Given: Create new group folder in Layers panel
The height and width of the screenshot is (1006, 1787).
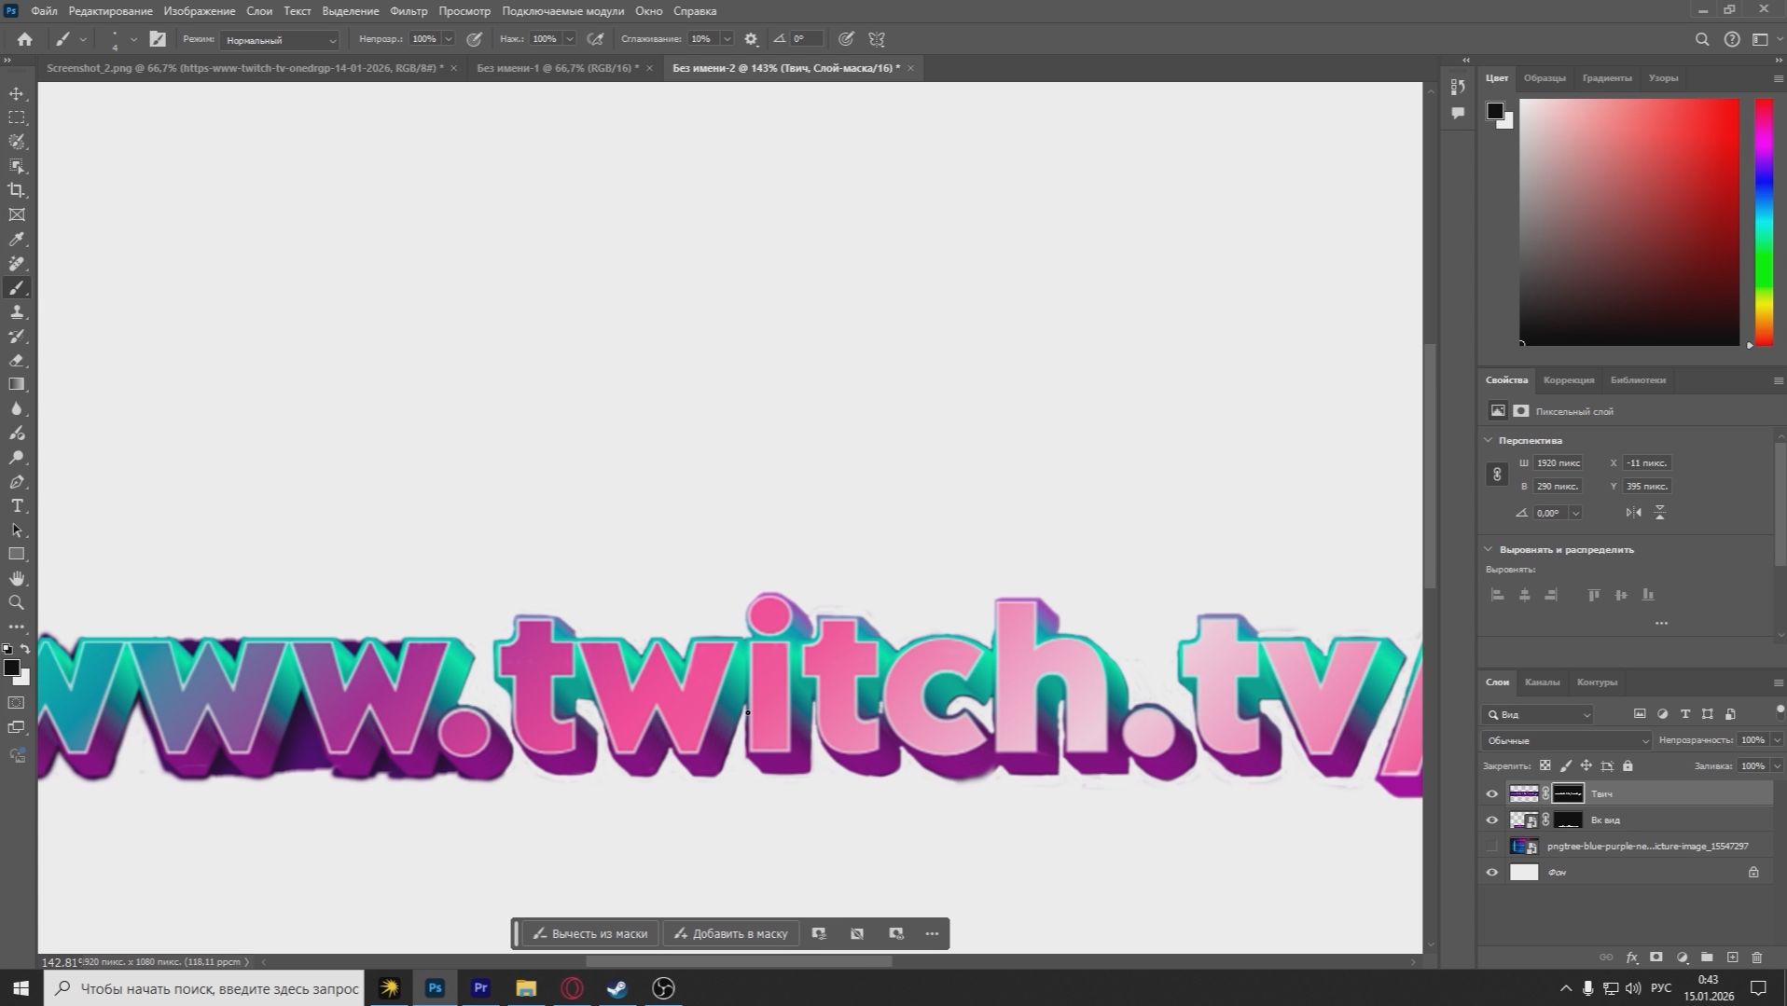Looking at the screenshot, I should pos(1707,958).
